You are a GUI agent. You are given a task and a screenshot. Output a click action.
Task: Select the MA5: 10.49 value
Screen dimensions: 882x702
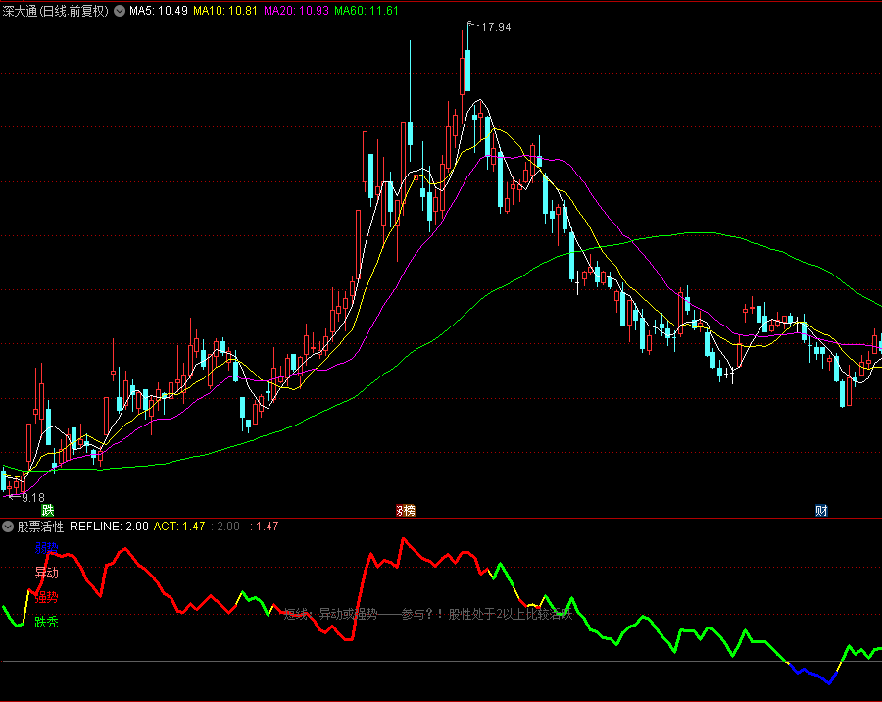tap(158, 11)
